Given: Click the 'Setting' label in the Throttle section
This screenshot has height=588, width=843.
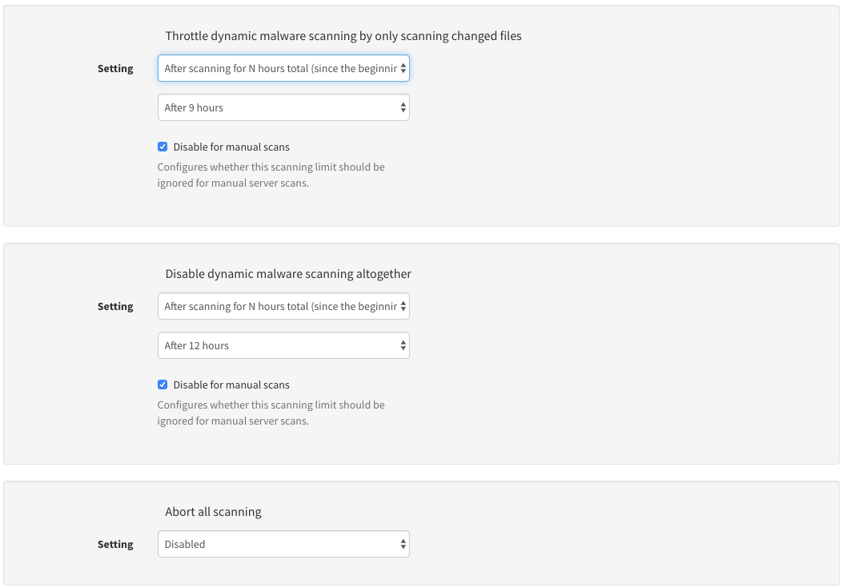Looking at the screenshot, I should pyautogui.click(x=115, y=68).
